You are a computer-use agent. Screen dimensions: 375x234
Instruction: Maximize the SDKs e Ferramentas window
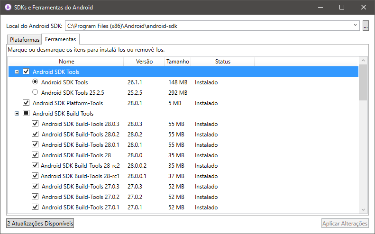[x=342, y=7]
